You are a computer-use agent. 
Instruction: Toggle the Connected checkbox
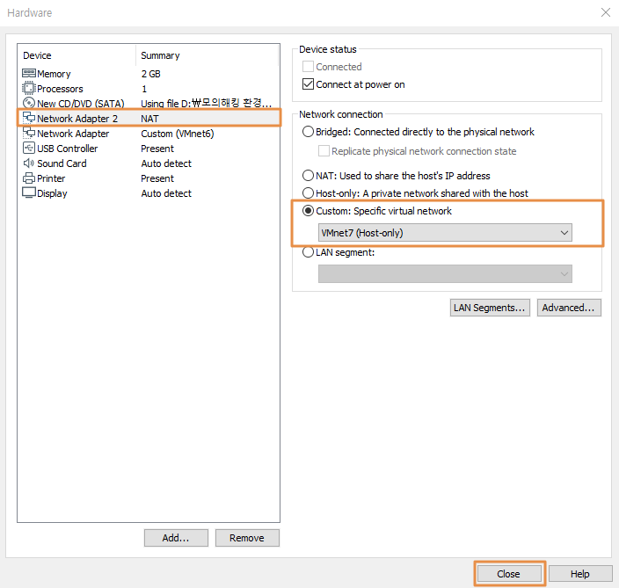tap(308, 66)
